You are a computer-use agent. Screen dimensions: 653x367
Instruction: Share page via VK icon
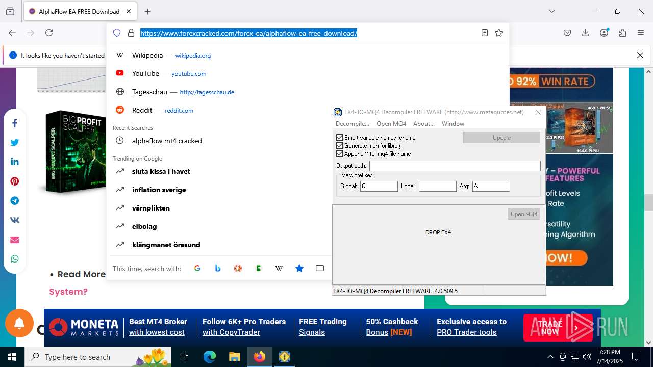(15, 220)
